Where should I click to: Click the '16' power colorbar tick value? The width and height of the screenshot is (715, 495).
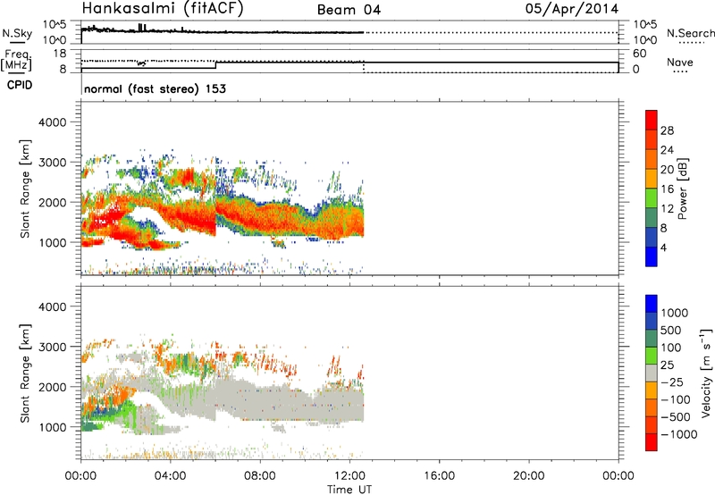(667, 189)
